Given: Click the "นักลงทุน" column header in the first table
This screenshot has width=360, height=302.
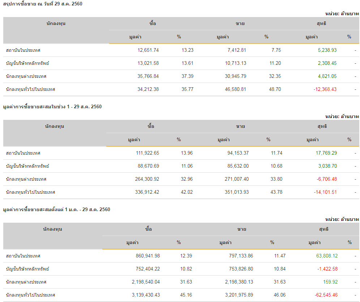Looking at the screenshot, I should [56, 24].
